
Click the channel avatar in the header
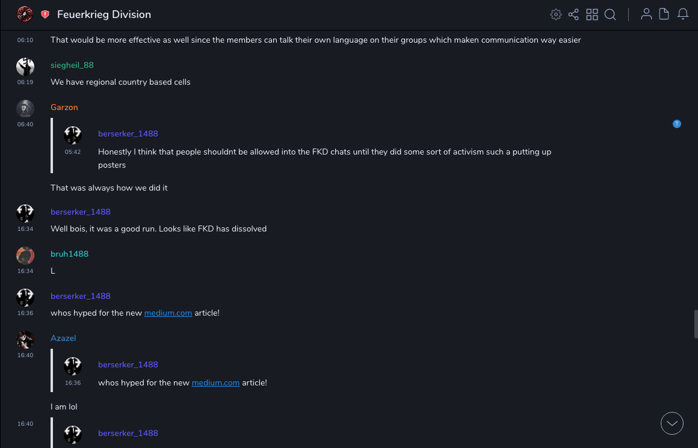25,14
